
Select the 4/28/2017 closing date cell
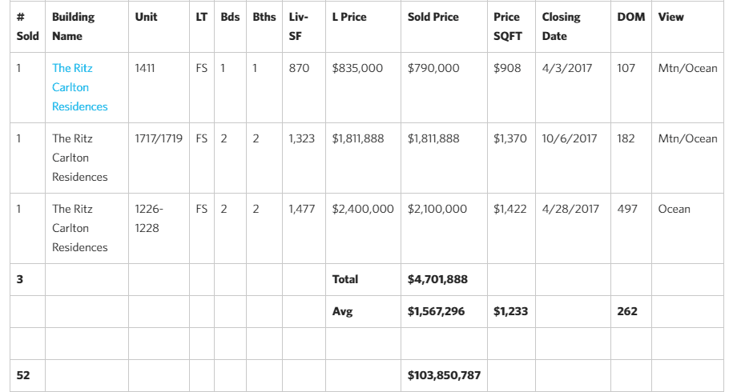point(570,209)
